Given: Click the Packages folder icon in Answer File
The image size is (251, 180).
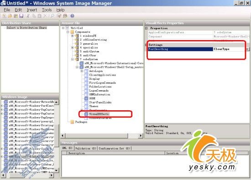Looking at the screenshot, I should (73, 122).
